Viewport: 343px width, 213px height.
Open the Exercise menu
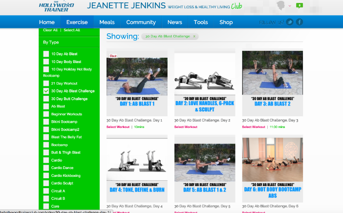coord(77,22)
